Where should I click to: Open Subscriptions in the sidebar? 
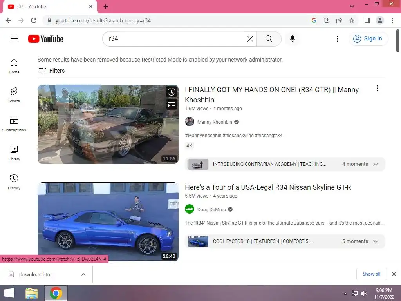pos(14,124)
